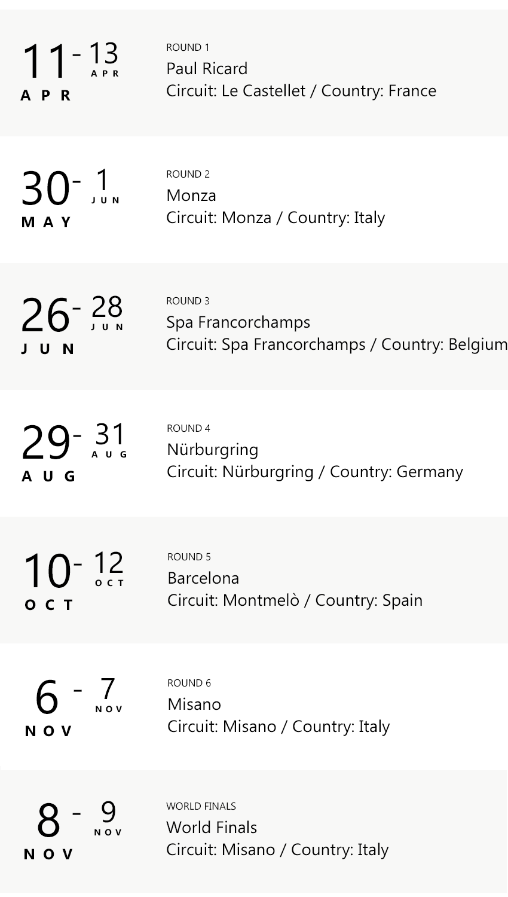Click the ROUND 1 label

tap(188, 48)
